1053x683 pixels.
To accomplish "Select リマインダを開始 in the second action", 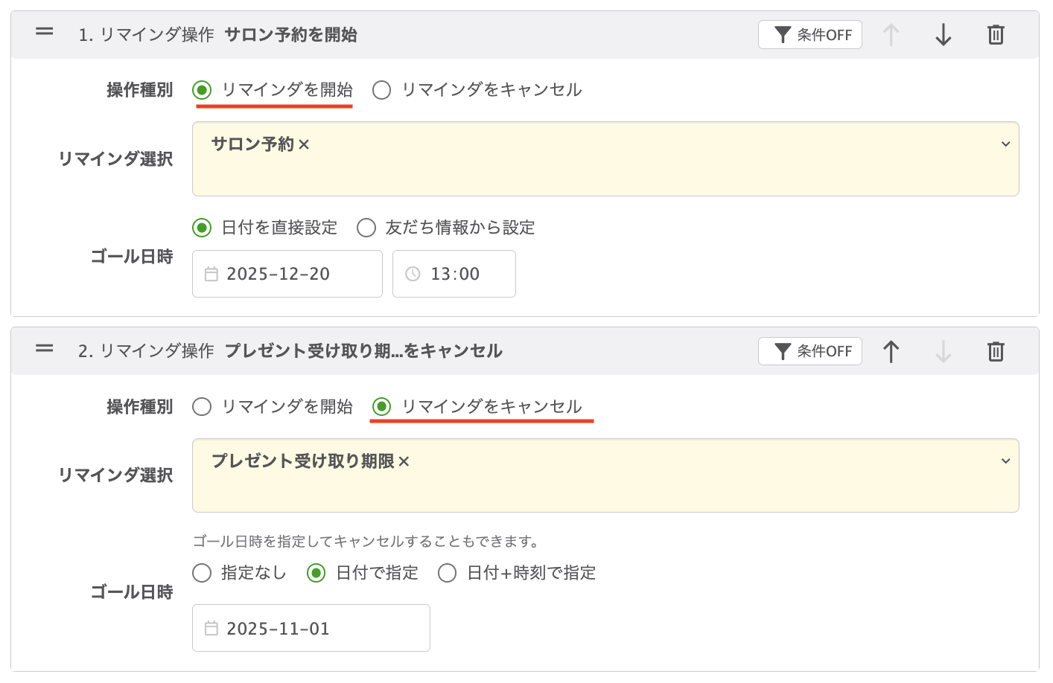I will [x=202, y=407].
